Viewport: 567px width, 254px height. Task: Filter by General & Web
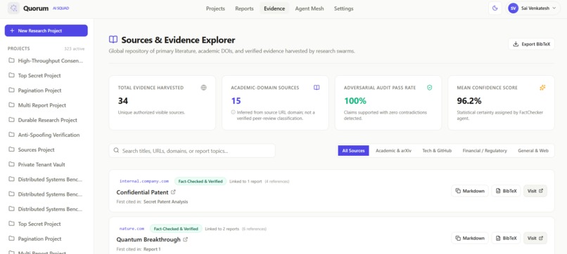533,150
